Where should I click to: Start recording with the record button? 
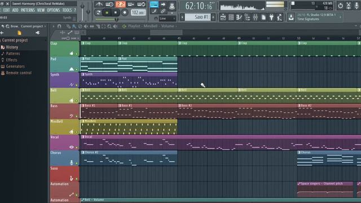click(125, 12)
